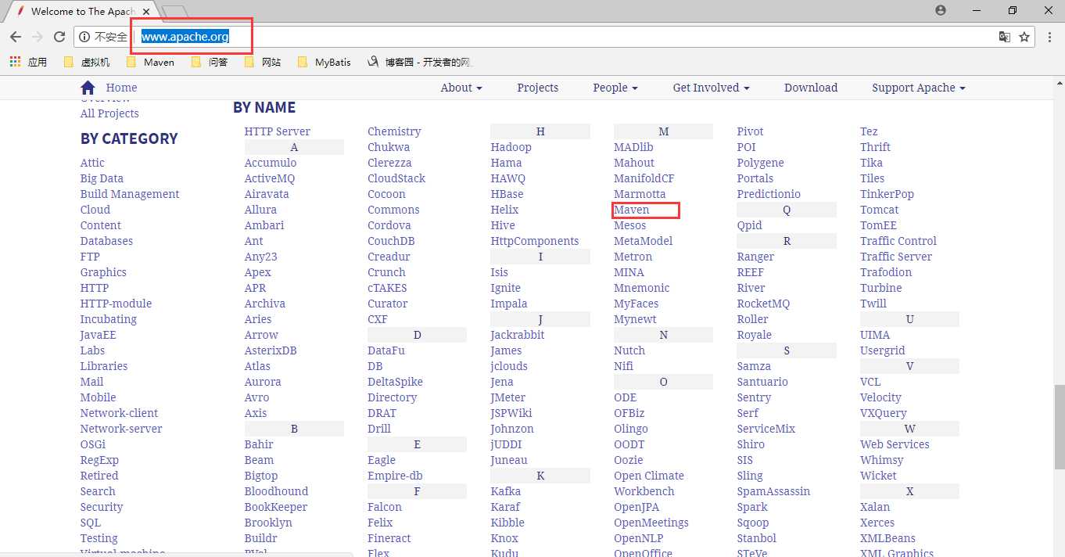Open the ActiveMQ project link
1065x557 pixels.
click(x=270, y=178)
